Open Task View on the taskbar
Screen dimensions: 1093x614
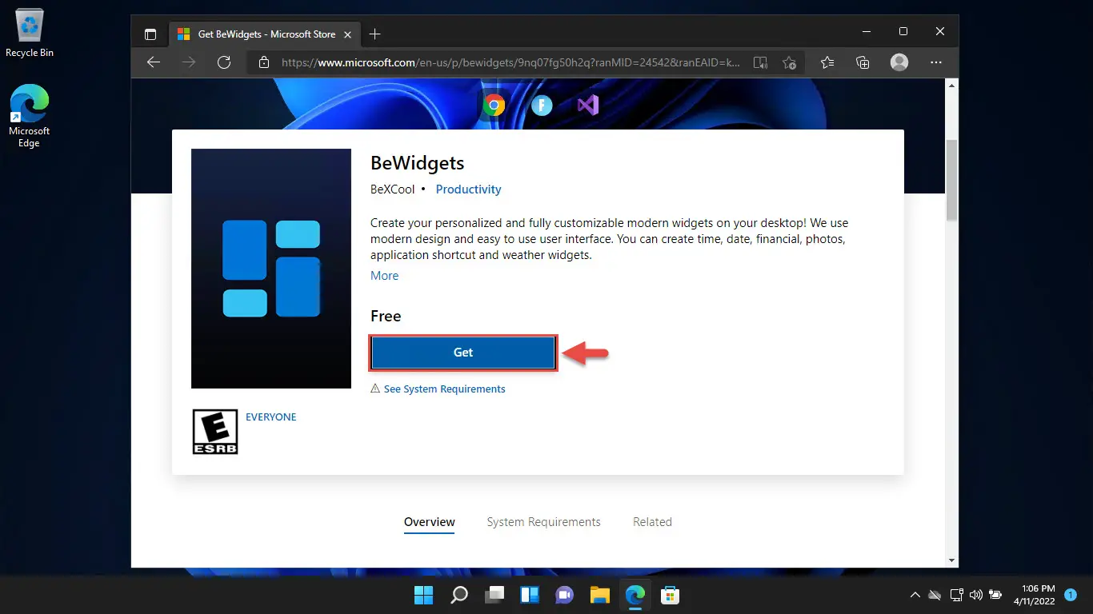point(494,595)
